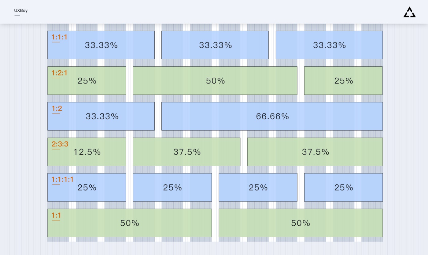Click the right 25% block in 1:2:1 row

[x=343, y=81]
